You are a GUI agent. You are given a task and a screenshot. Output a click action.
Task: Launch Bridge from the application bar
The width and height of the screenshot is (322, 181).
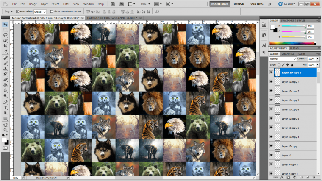point(113,4)
